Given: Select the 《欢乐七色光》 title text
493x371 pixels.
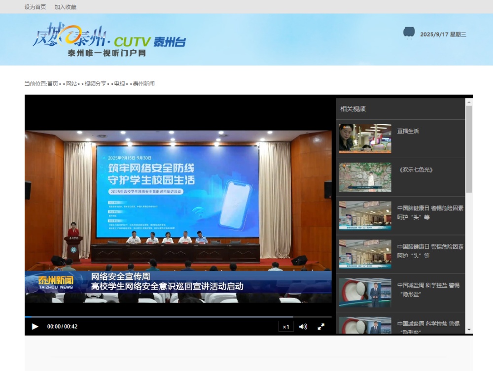Looking at the screenshot, I should [415, 169].
